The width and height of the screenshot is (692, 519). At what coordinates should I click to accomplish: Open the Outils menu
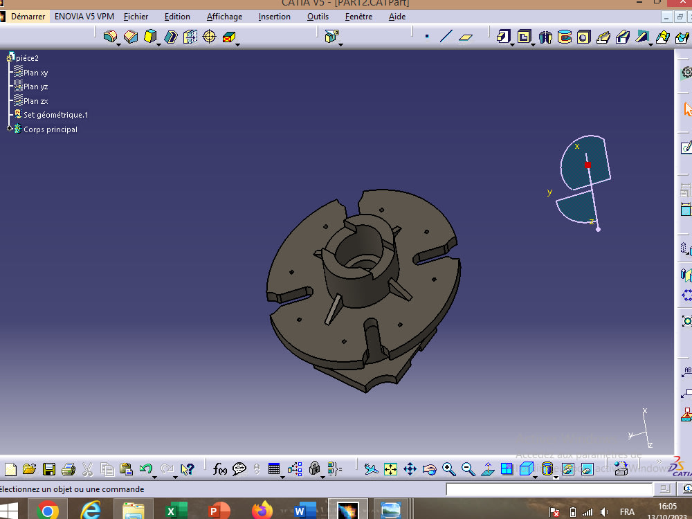(x=317, y=16)
